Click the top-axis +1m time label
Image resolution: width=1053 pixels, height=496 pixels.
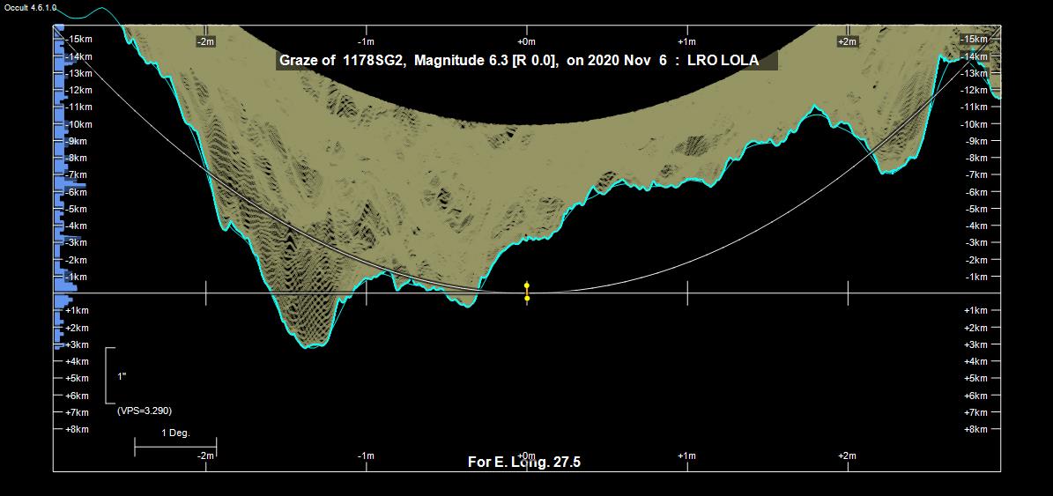point(686,41)
